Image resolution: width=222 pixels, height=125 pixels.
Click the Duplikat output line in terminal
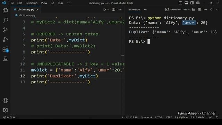pos(173,32)
